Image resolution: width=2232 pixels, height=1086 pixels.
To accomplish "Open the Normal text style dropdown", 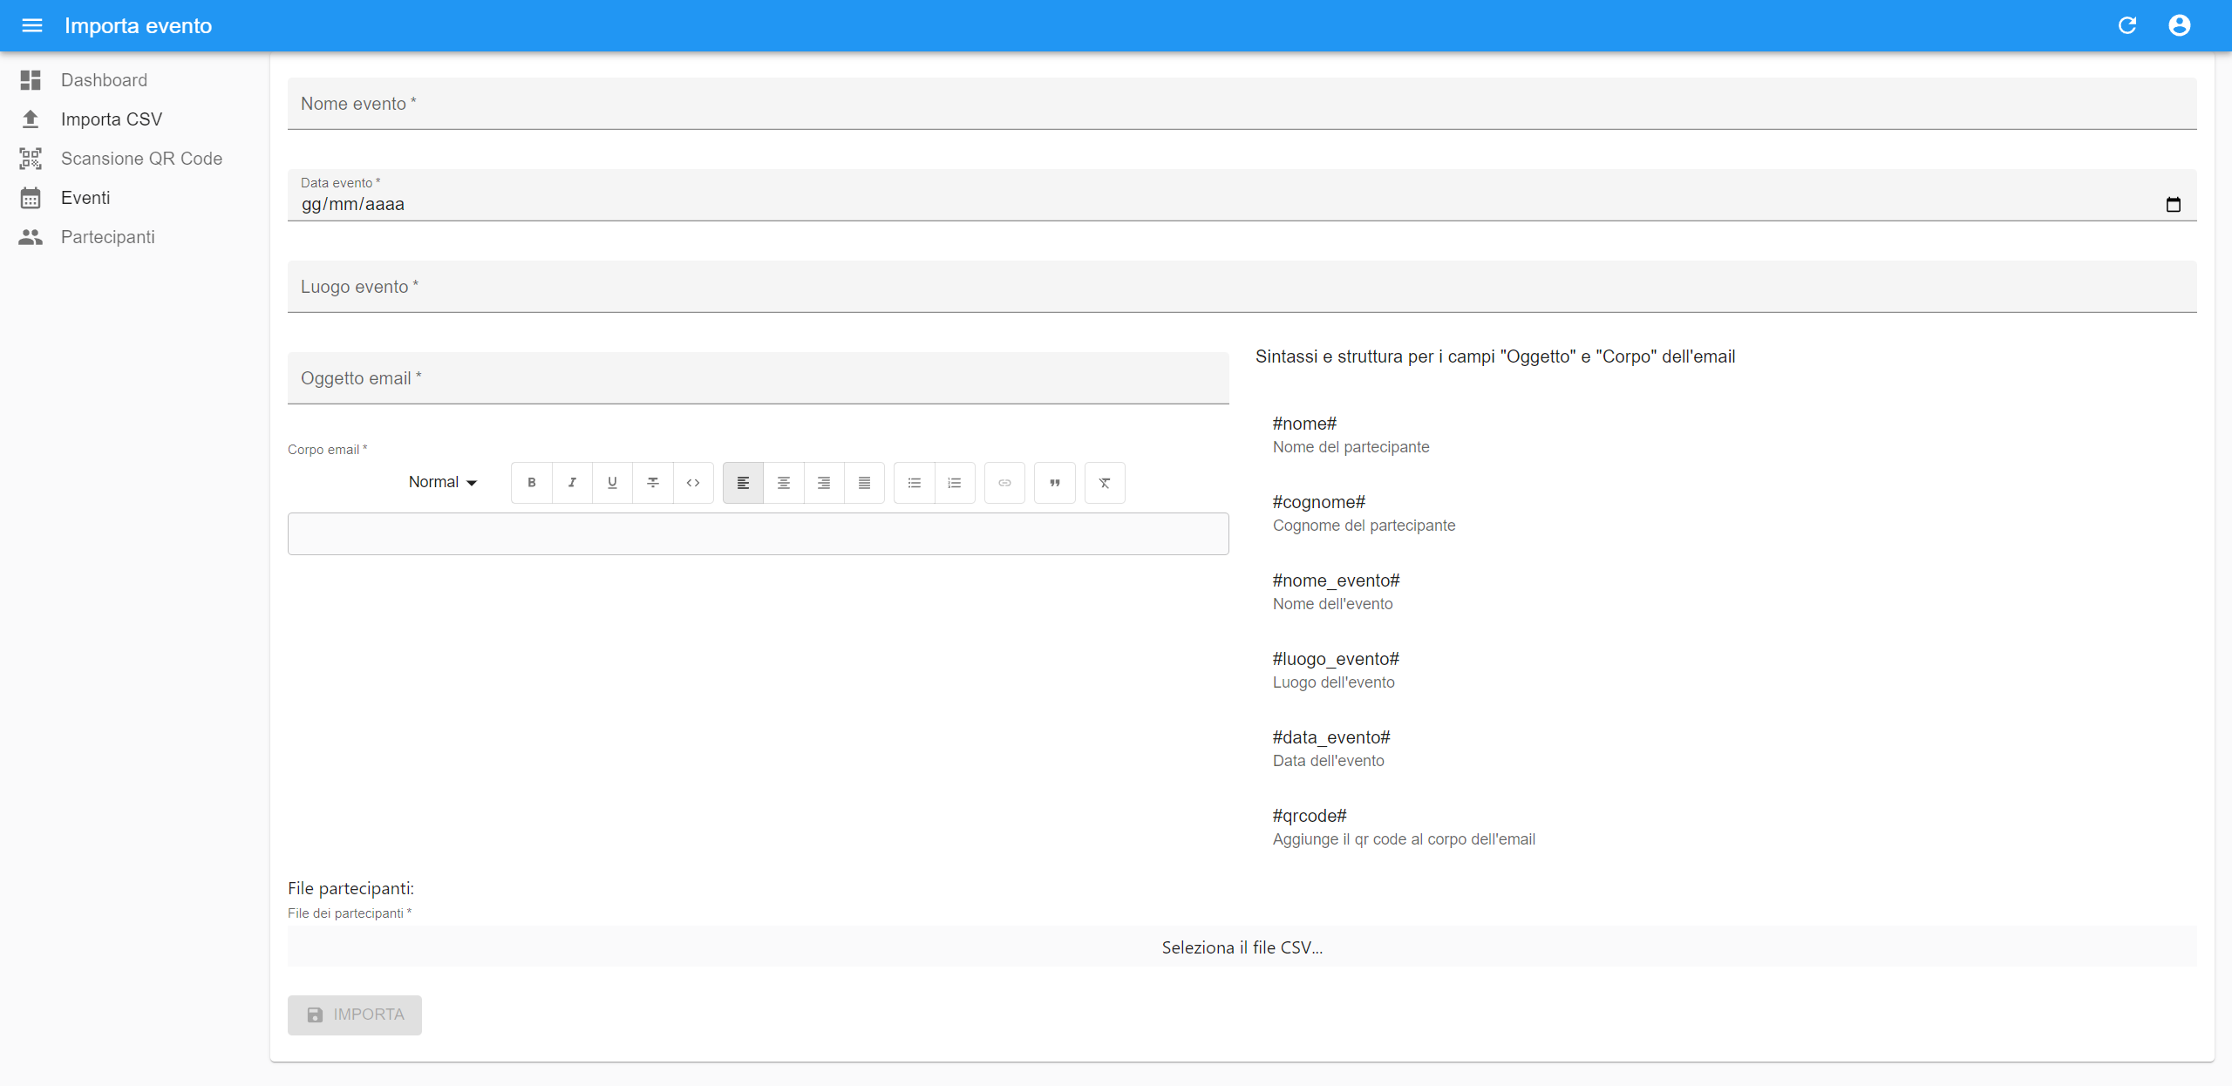I will click(443, 482).
